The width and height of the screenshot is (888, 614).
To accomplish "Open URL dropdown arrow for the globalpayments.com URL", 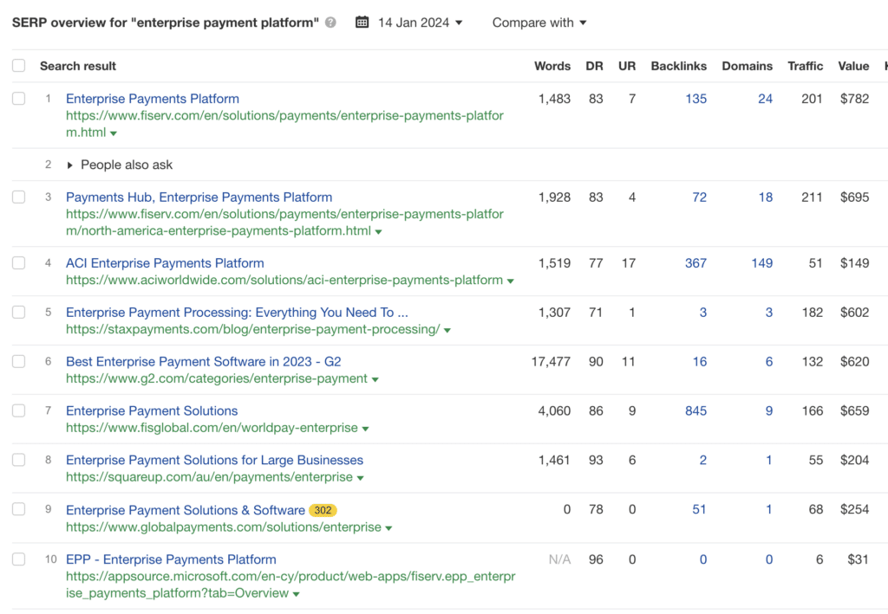I will click(x=388, y=528).
